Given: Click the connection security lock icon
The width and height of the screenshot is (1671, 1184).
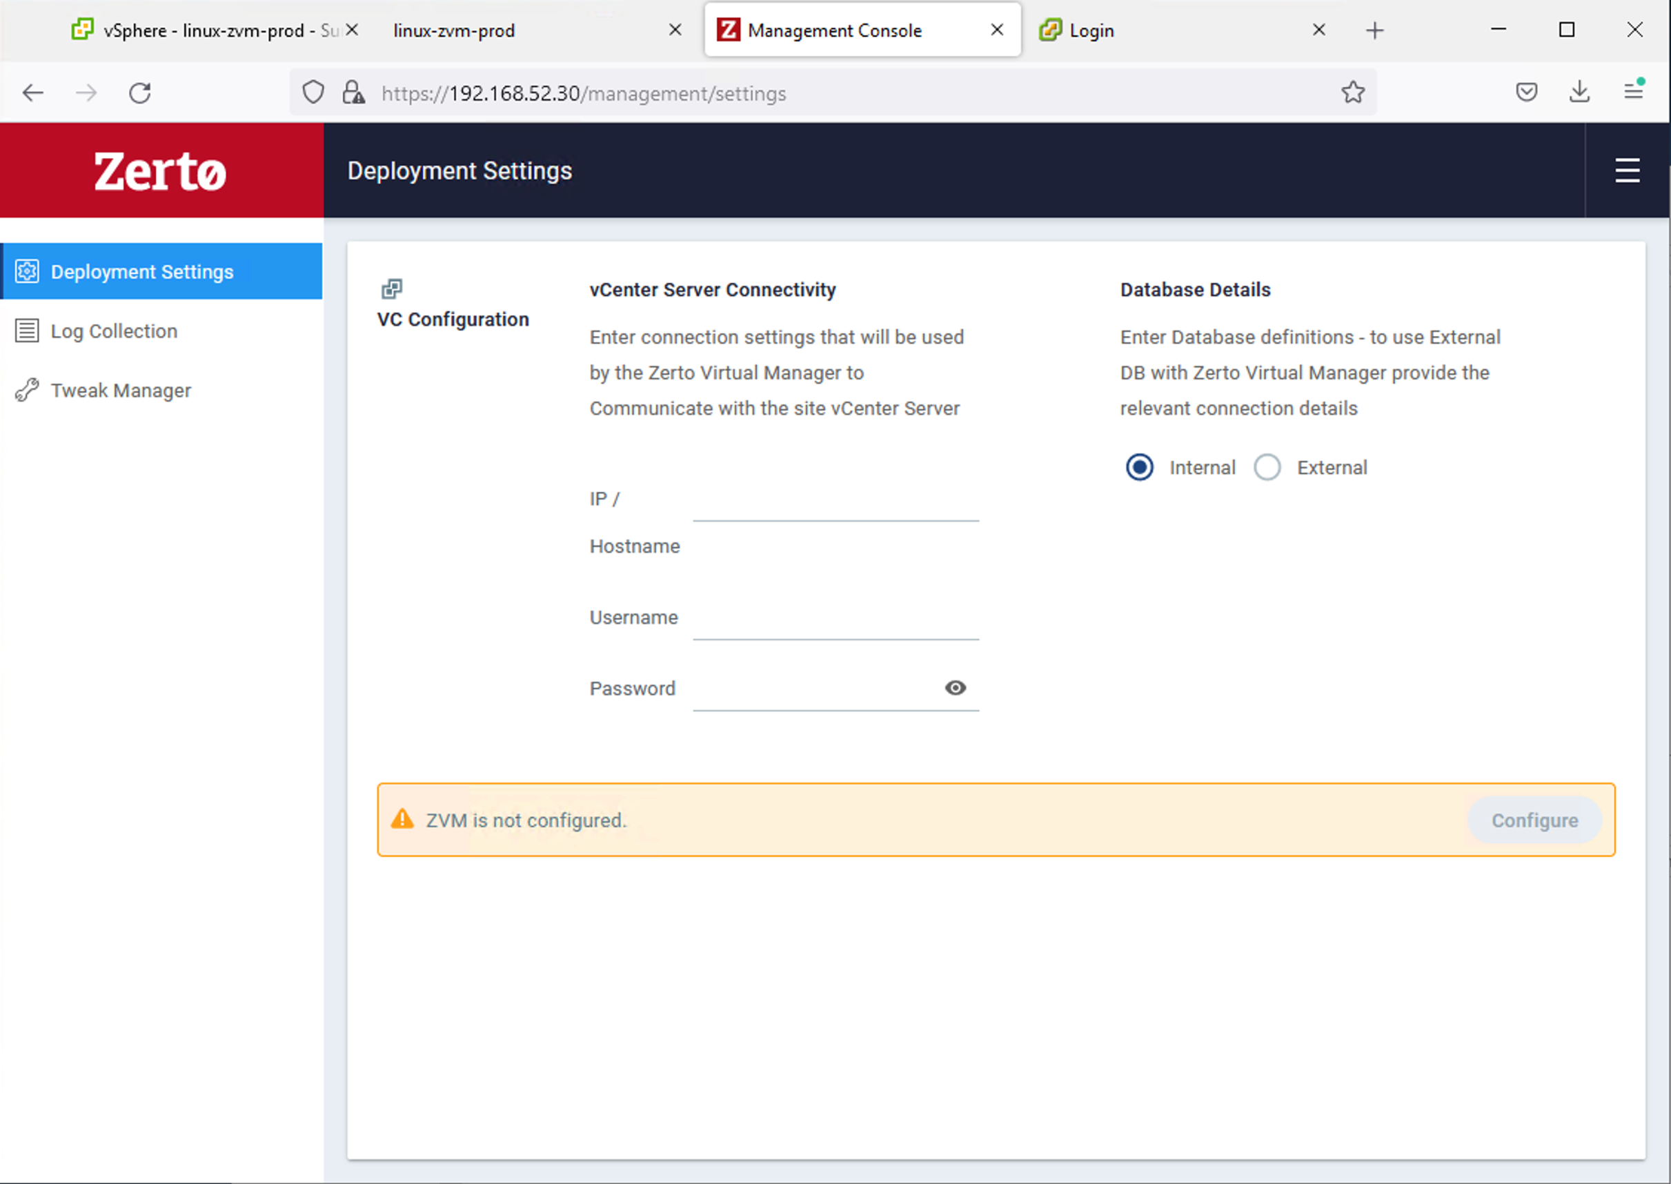Looking at the screenshot, I should click(x=354, y=92).
